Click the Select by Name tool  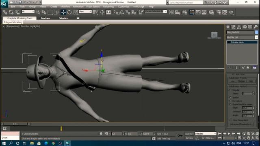[44, 12]
